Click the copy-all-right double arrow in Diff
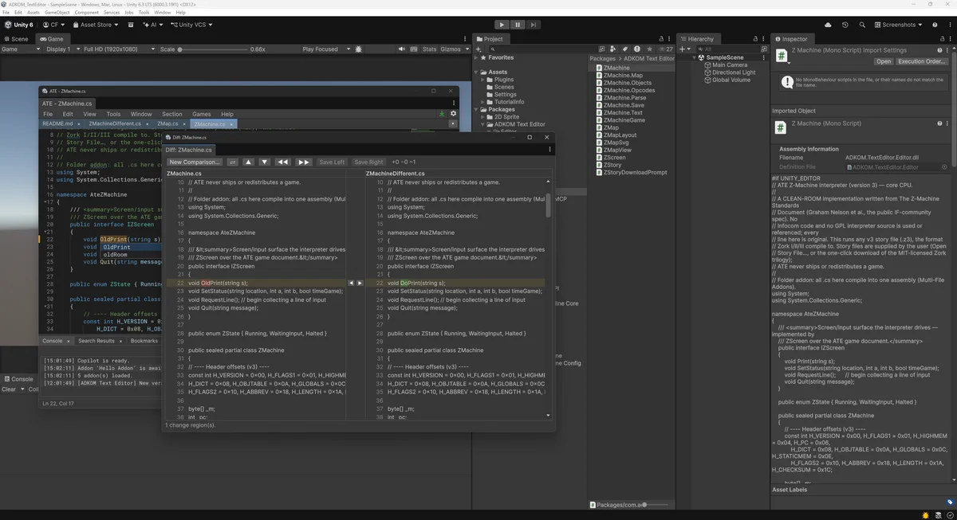 [x=304, y=162]
